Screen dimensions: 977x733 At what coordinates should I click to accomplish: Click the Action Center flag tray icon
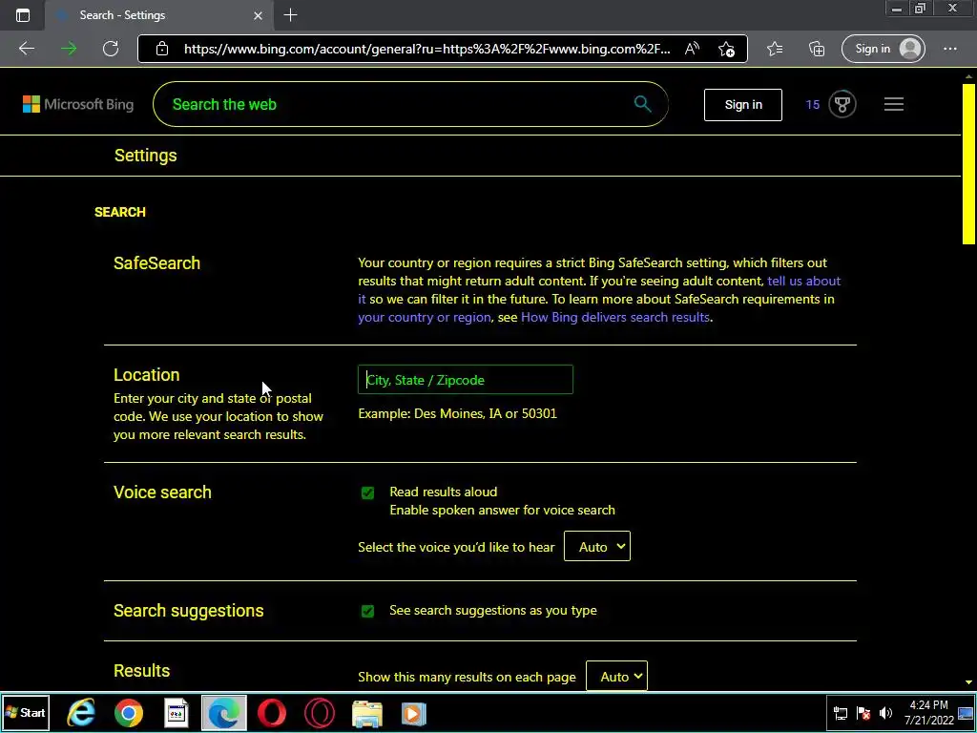click(863, 713)
